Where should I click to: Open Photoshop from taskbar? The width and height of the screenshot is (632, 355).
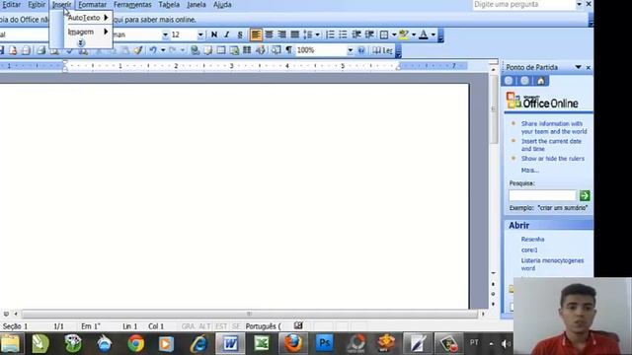point(325,344)
